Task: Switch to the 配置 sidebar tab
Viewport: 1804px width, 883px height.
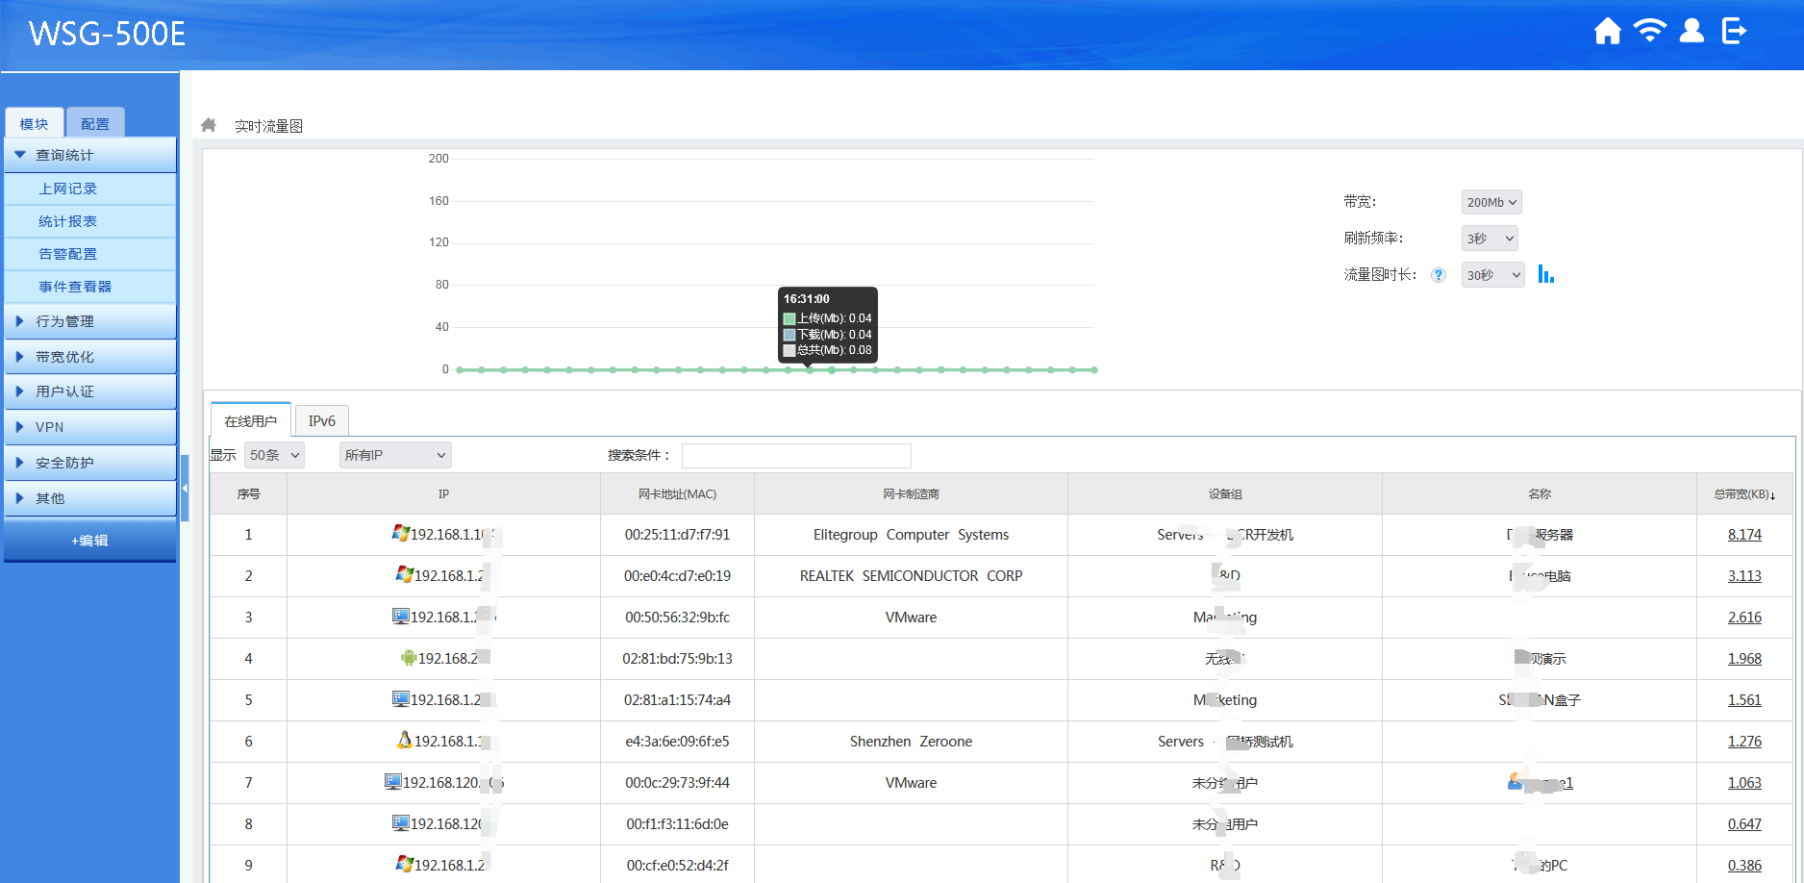Action: (95, 124)
